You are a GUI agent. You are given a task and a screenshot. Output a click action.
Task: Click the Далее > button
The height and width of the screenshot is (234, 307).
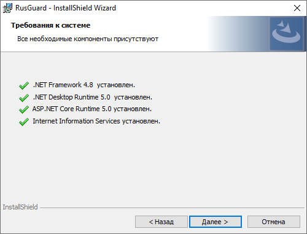216,222
